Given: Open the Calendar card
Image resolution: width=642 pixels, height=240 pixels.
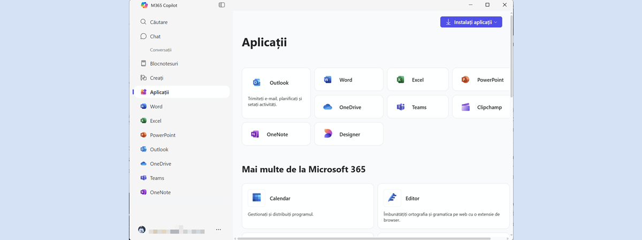Looking at the screenshot, I should coord(308,206).
